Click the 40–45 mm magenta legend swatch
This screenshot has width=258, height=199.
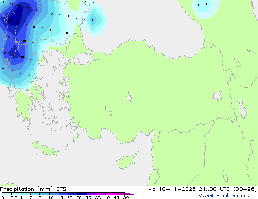coord(110,194)
